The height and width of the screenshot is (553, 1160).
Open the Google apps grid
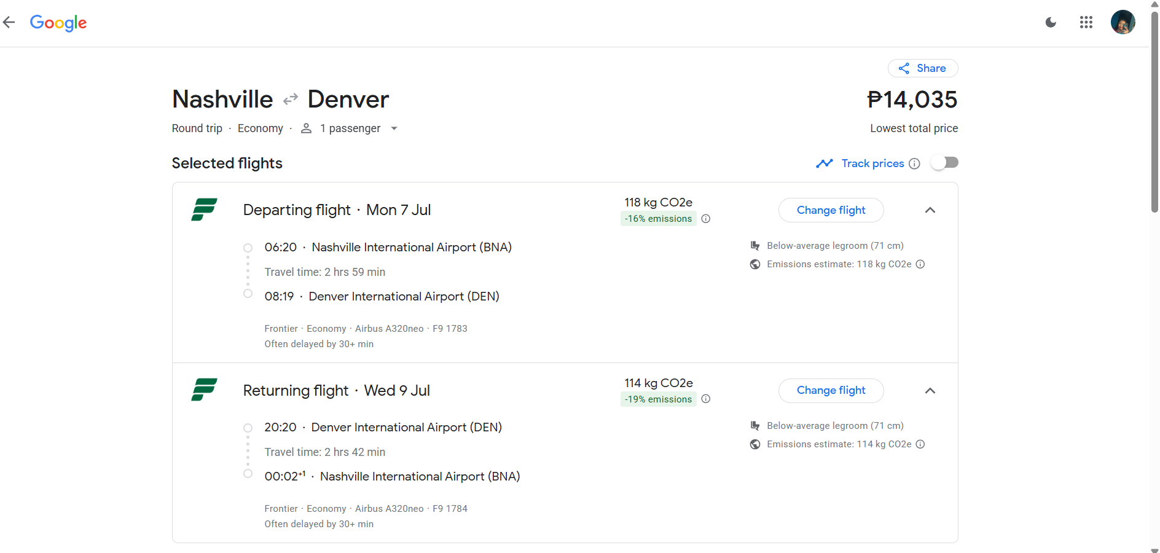(x=1086, y=23)
